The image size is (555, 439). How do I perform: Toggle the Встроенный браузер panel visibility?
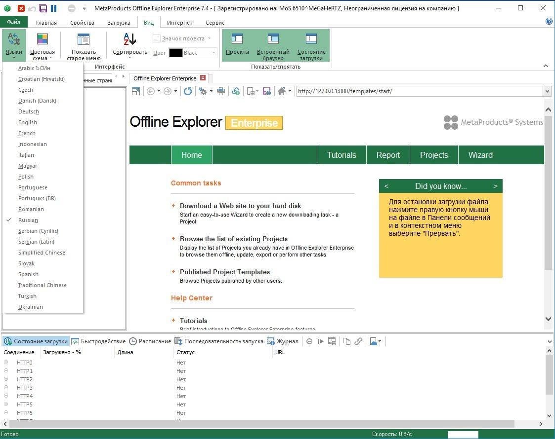pos(273,45)
